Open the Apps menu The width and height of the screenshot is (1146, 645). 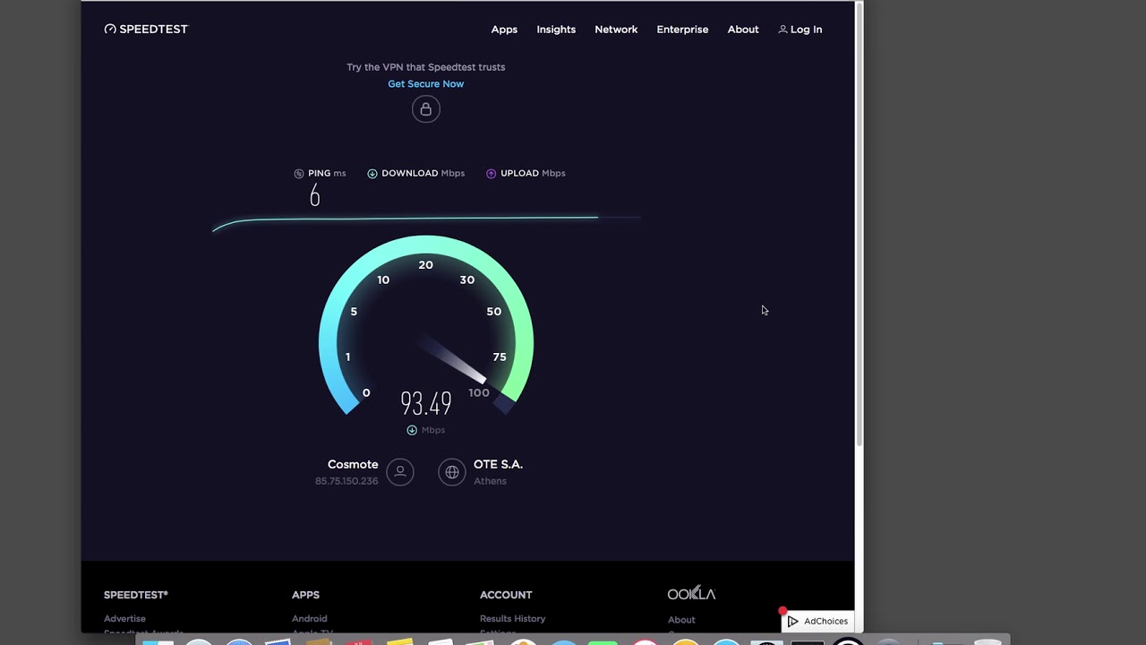[x=504, y=30]
